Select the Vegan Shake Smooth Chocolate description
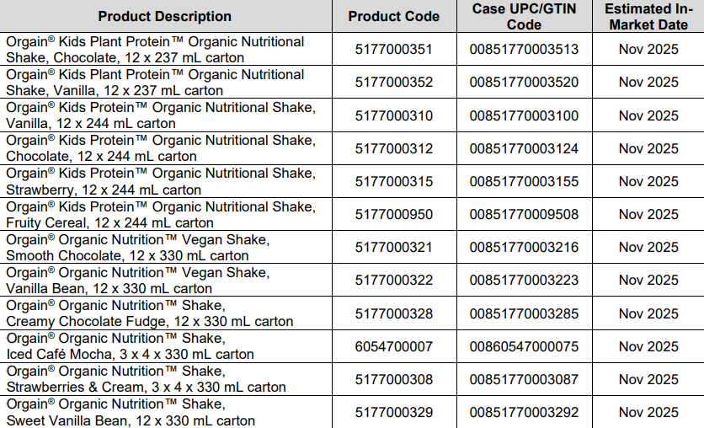This screenshot has height=428, width=704. pos(137,248)
